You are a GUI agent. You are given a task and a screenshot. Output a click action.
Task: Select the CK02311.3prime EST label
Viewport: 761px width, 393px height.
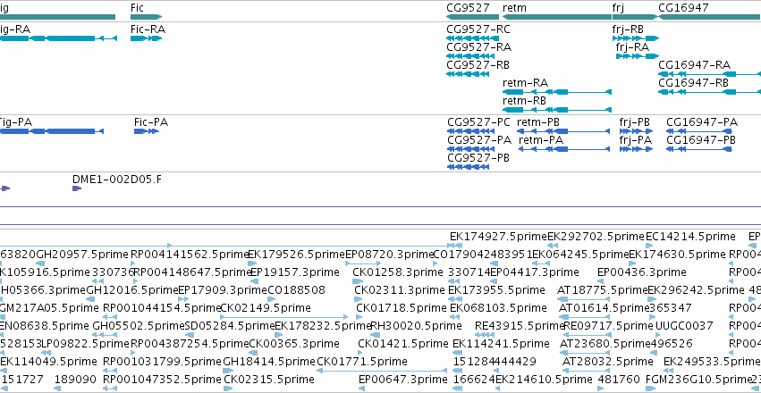pos(400,289)
